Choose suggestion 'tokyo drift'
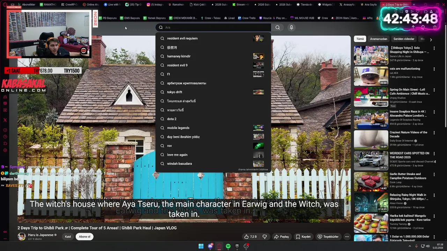447x251 pixels. click(213, 92)
